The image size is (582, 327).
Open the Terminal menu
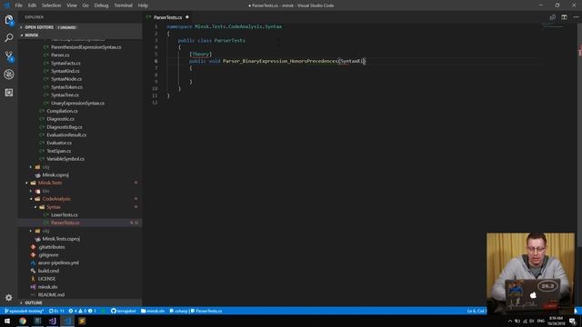pyautogui.click(x=124, y=5)
